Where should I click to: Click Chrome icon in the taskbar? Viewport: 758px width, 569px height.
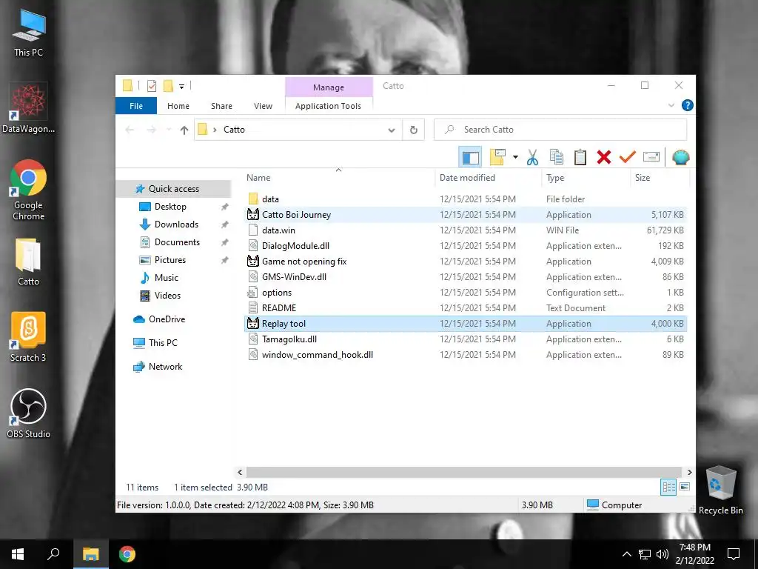coord(127,554)
